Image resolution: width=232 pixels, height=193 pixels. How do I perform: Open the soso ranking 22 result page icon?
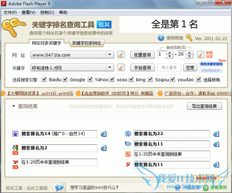tap(216, 134)
